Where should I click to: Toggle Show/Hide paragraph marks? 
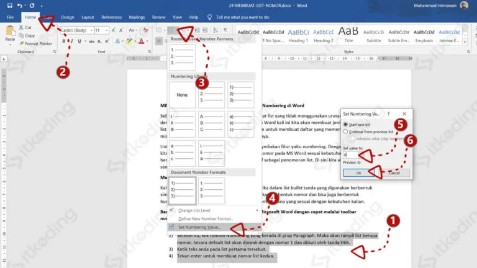tap(225, 30)
